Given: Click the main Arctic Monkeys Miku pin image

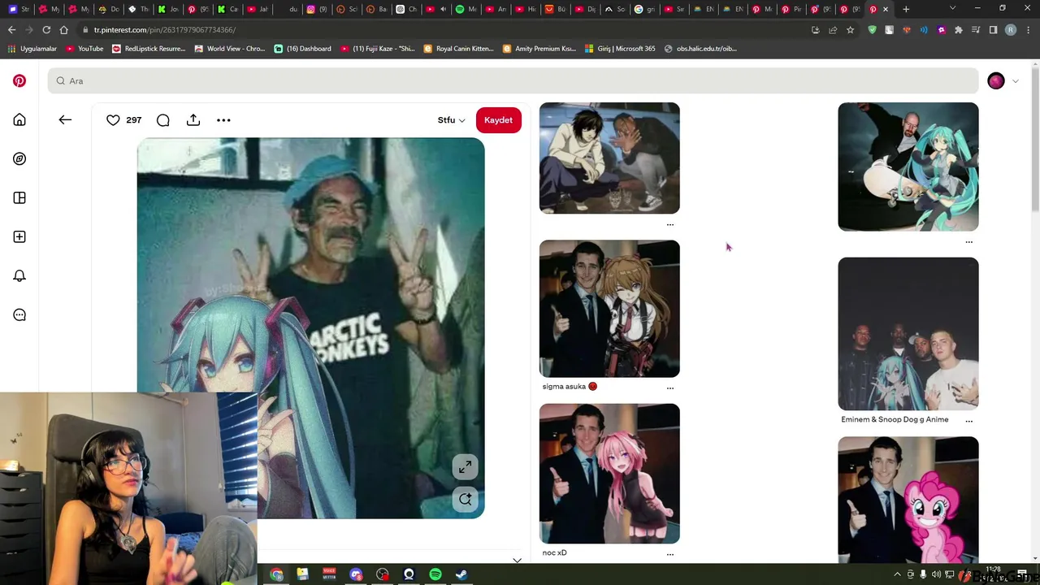Looking at the screenshot, I should pos(310,328).
